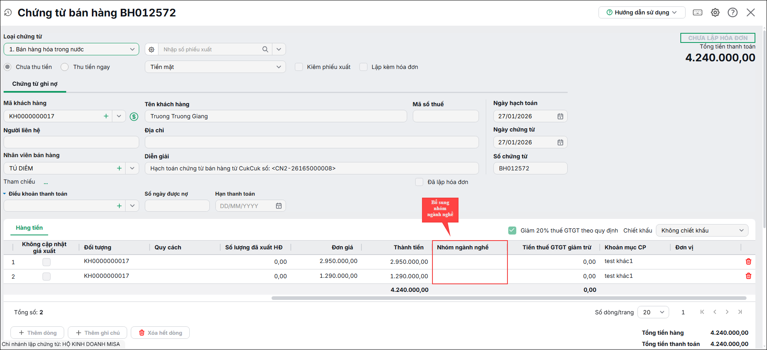This screenshot has width=767, height=350.
Task: Delete row 2 with the red trash icon
Action: tap(749, 276)
